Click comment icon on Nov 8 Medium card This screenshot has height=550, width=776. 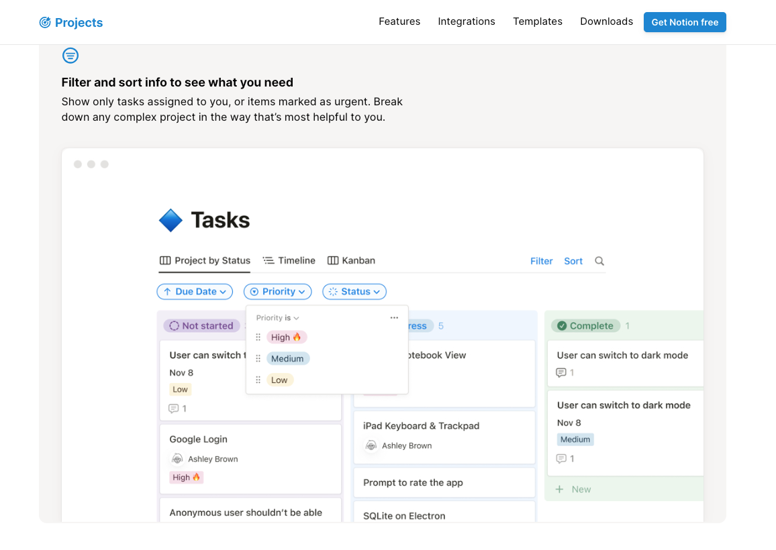[x=561, y=459]
